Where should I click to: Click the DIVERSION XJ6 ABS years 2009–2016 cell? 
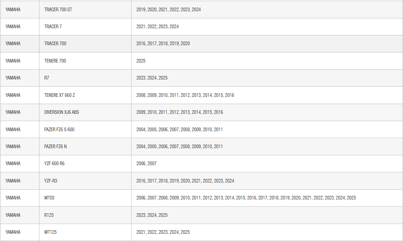[180, 112]
